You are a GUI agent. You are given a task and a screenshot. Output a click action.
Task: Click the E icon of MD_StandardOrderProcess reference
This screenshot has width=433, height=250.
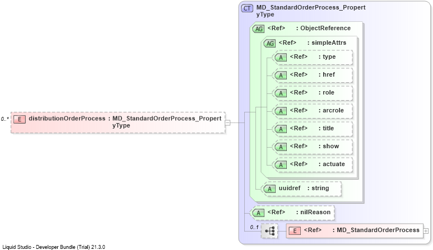click(x=295, y=231)
